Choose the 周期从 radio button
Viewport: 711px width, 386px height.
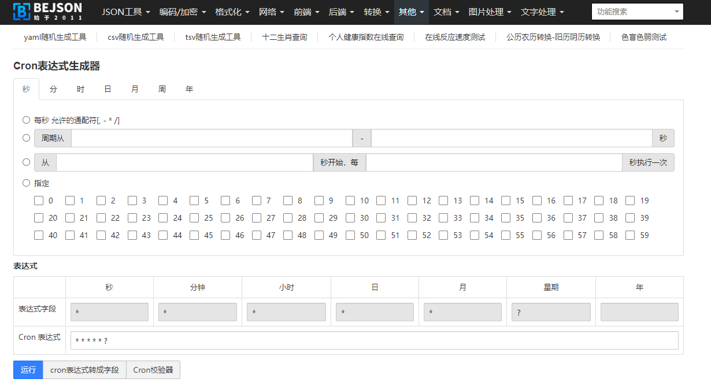click(26, 138)
